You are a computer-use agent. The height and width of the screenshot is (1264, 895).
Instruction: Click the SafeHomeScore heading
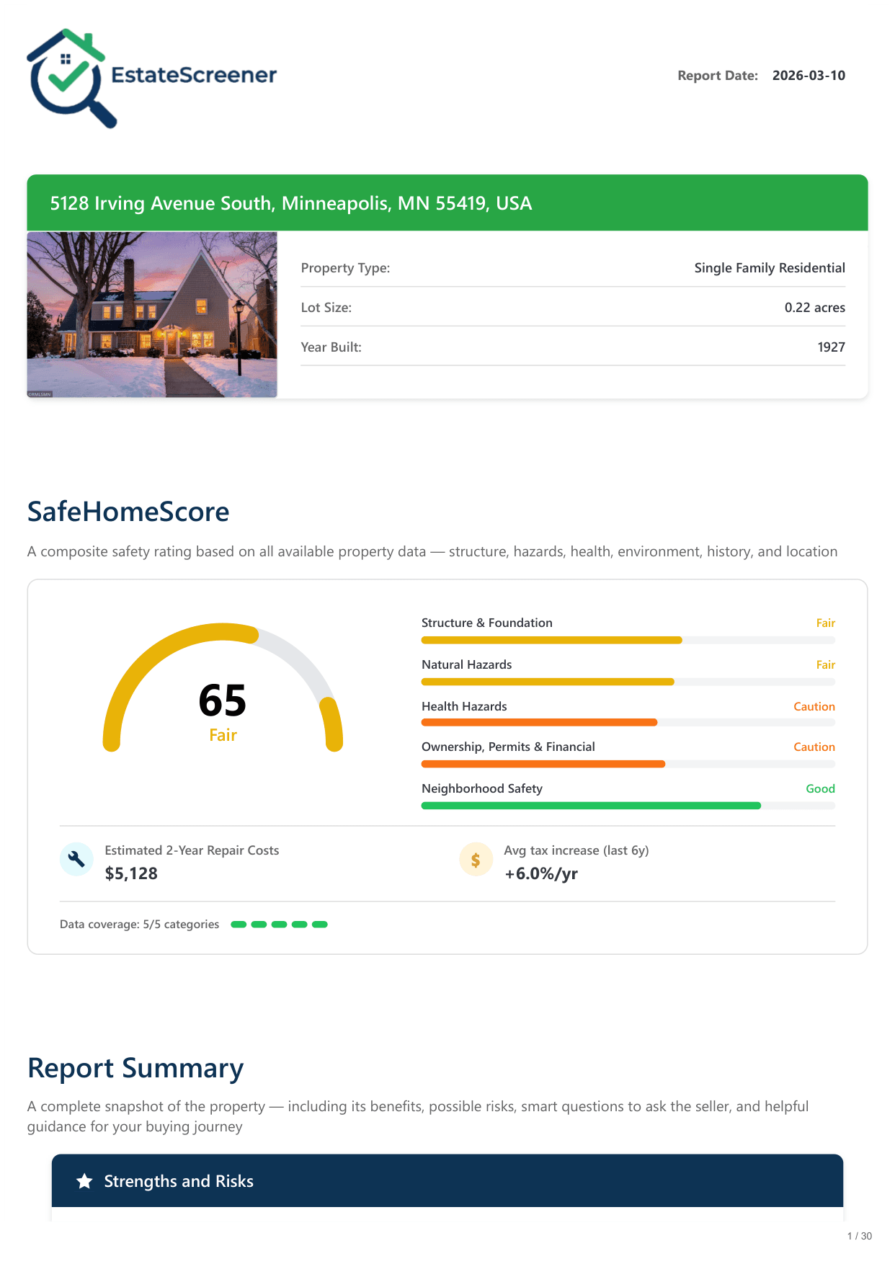[x=128, y=512]
